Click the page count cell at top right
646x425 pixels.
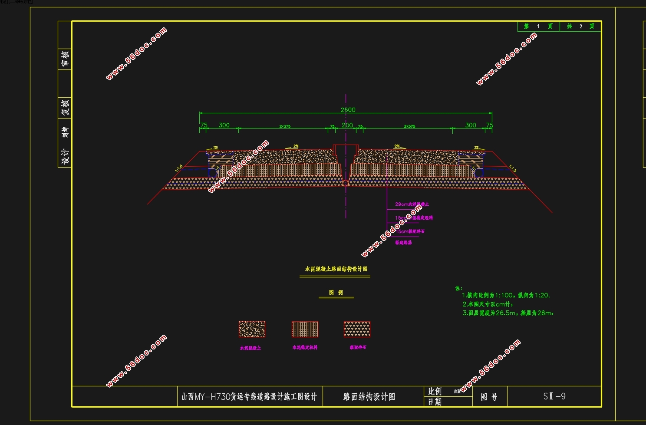pyautogui.click(x=580, y=26)
